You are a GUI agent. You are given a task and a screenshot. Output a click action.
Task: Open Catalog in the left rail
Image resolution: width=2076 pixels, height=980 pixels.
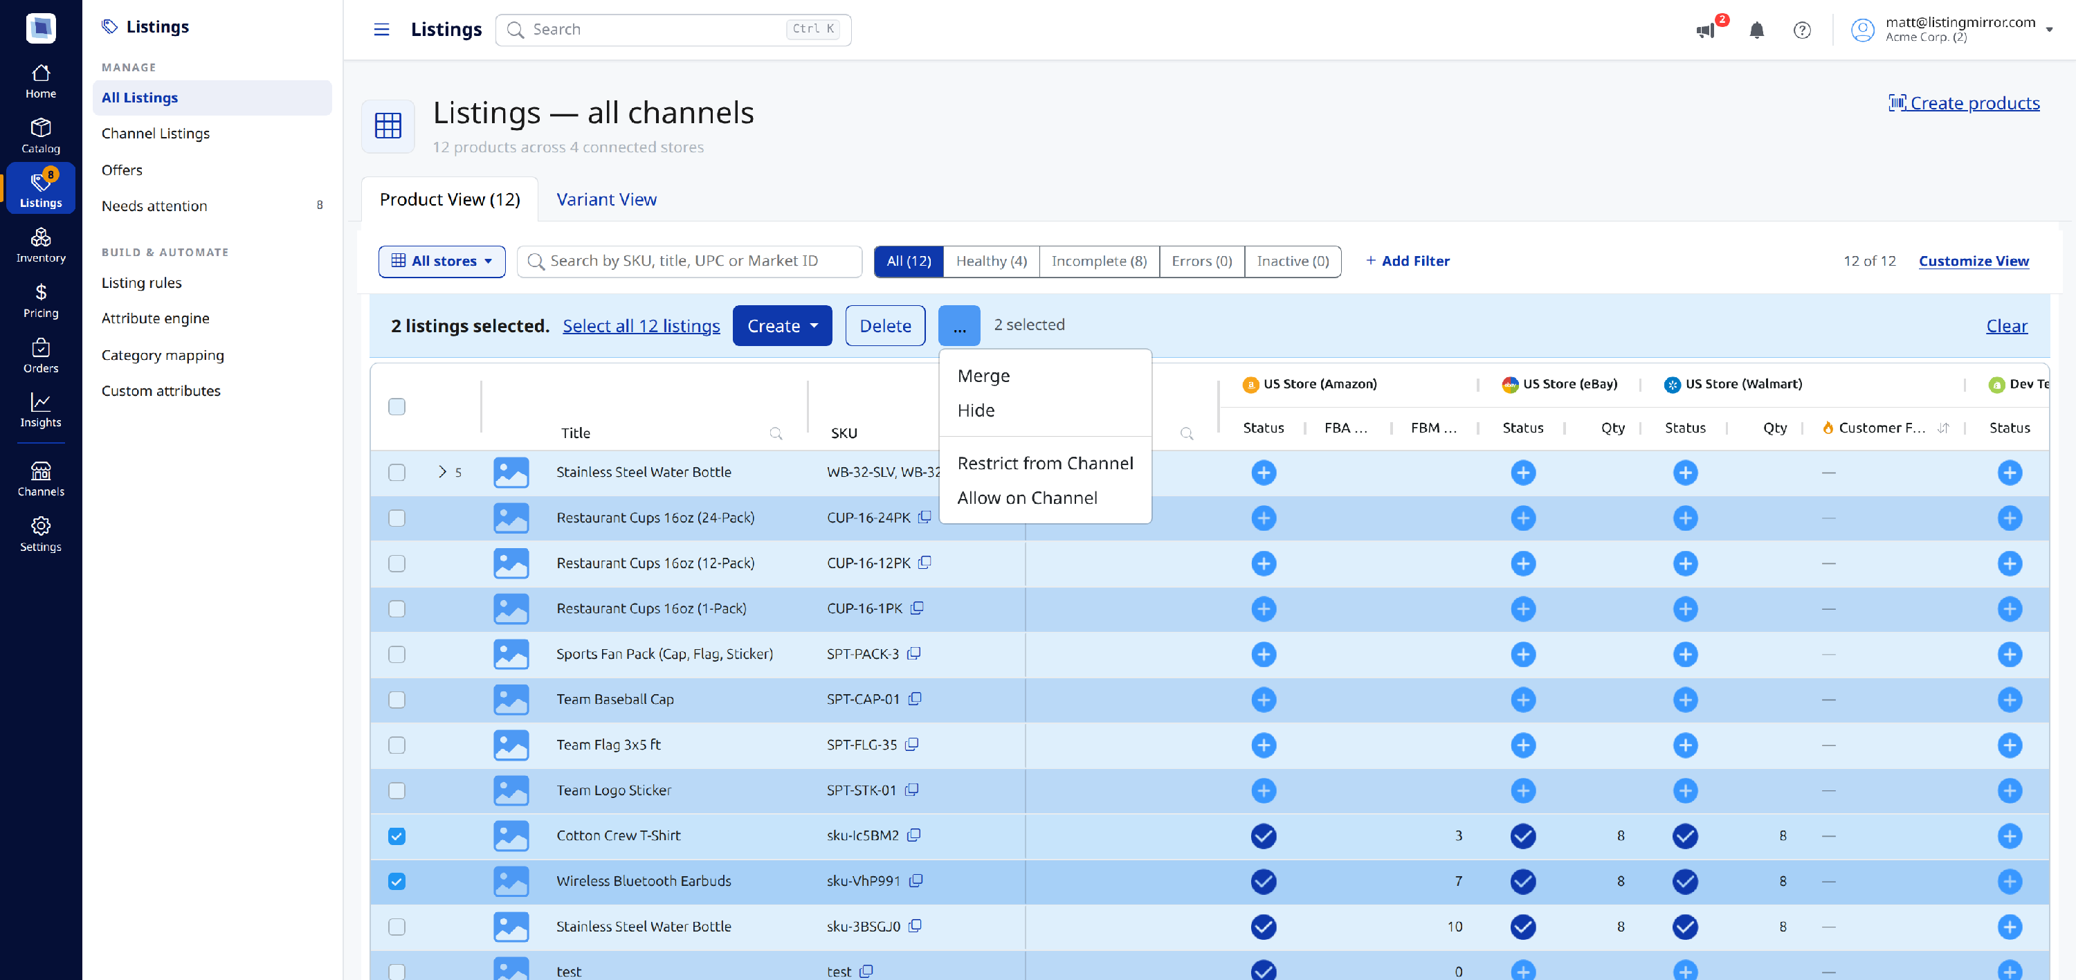tap(40, 136)
